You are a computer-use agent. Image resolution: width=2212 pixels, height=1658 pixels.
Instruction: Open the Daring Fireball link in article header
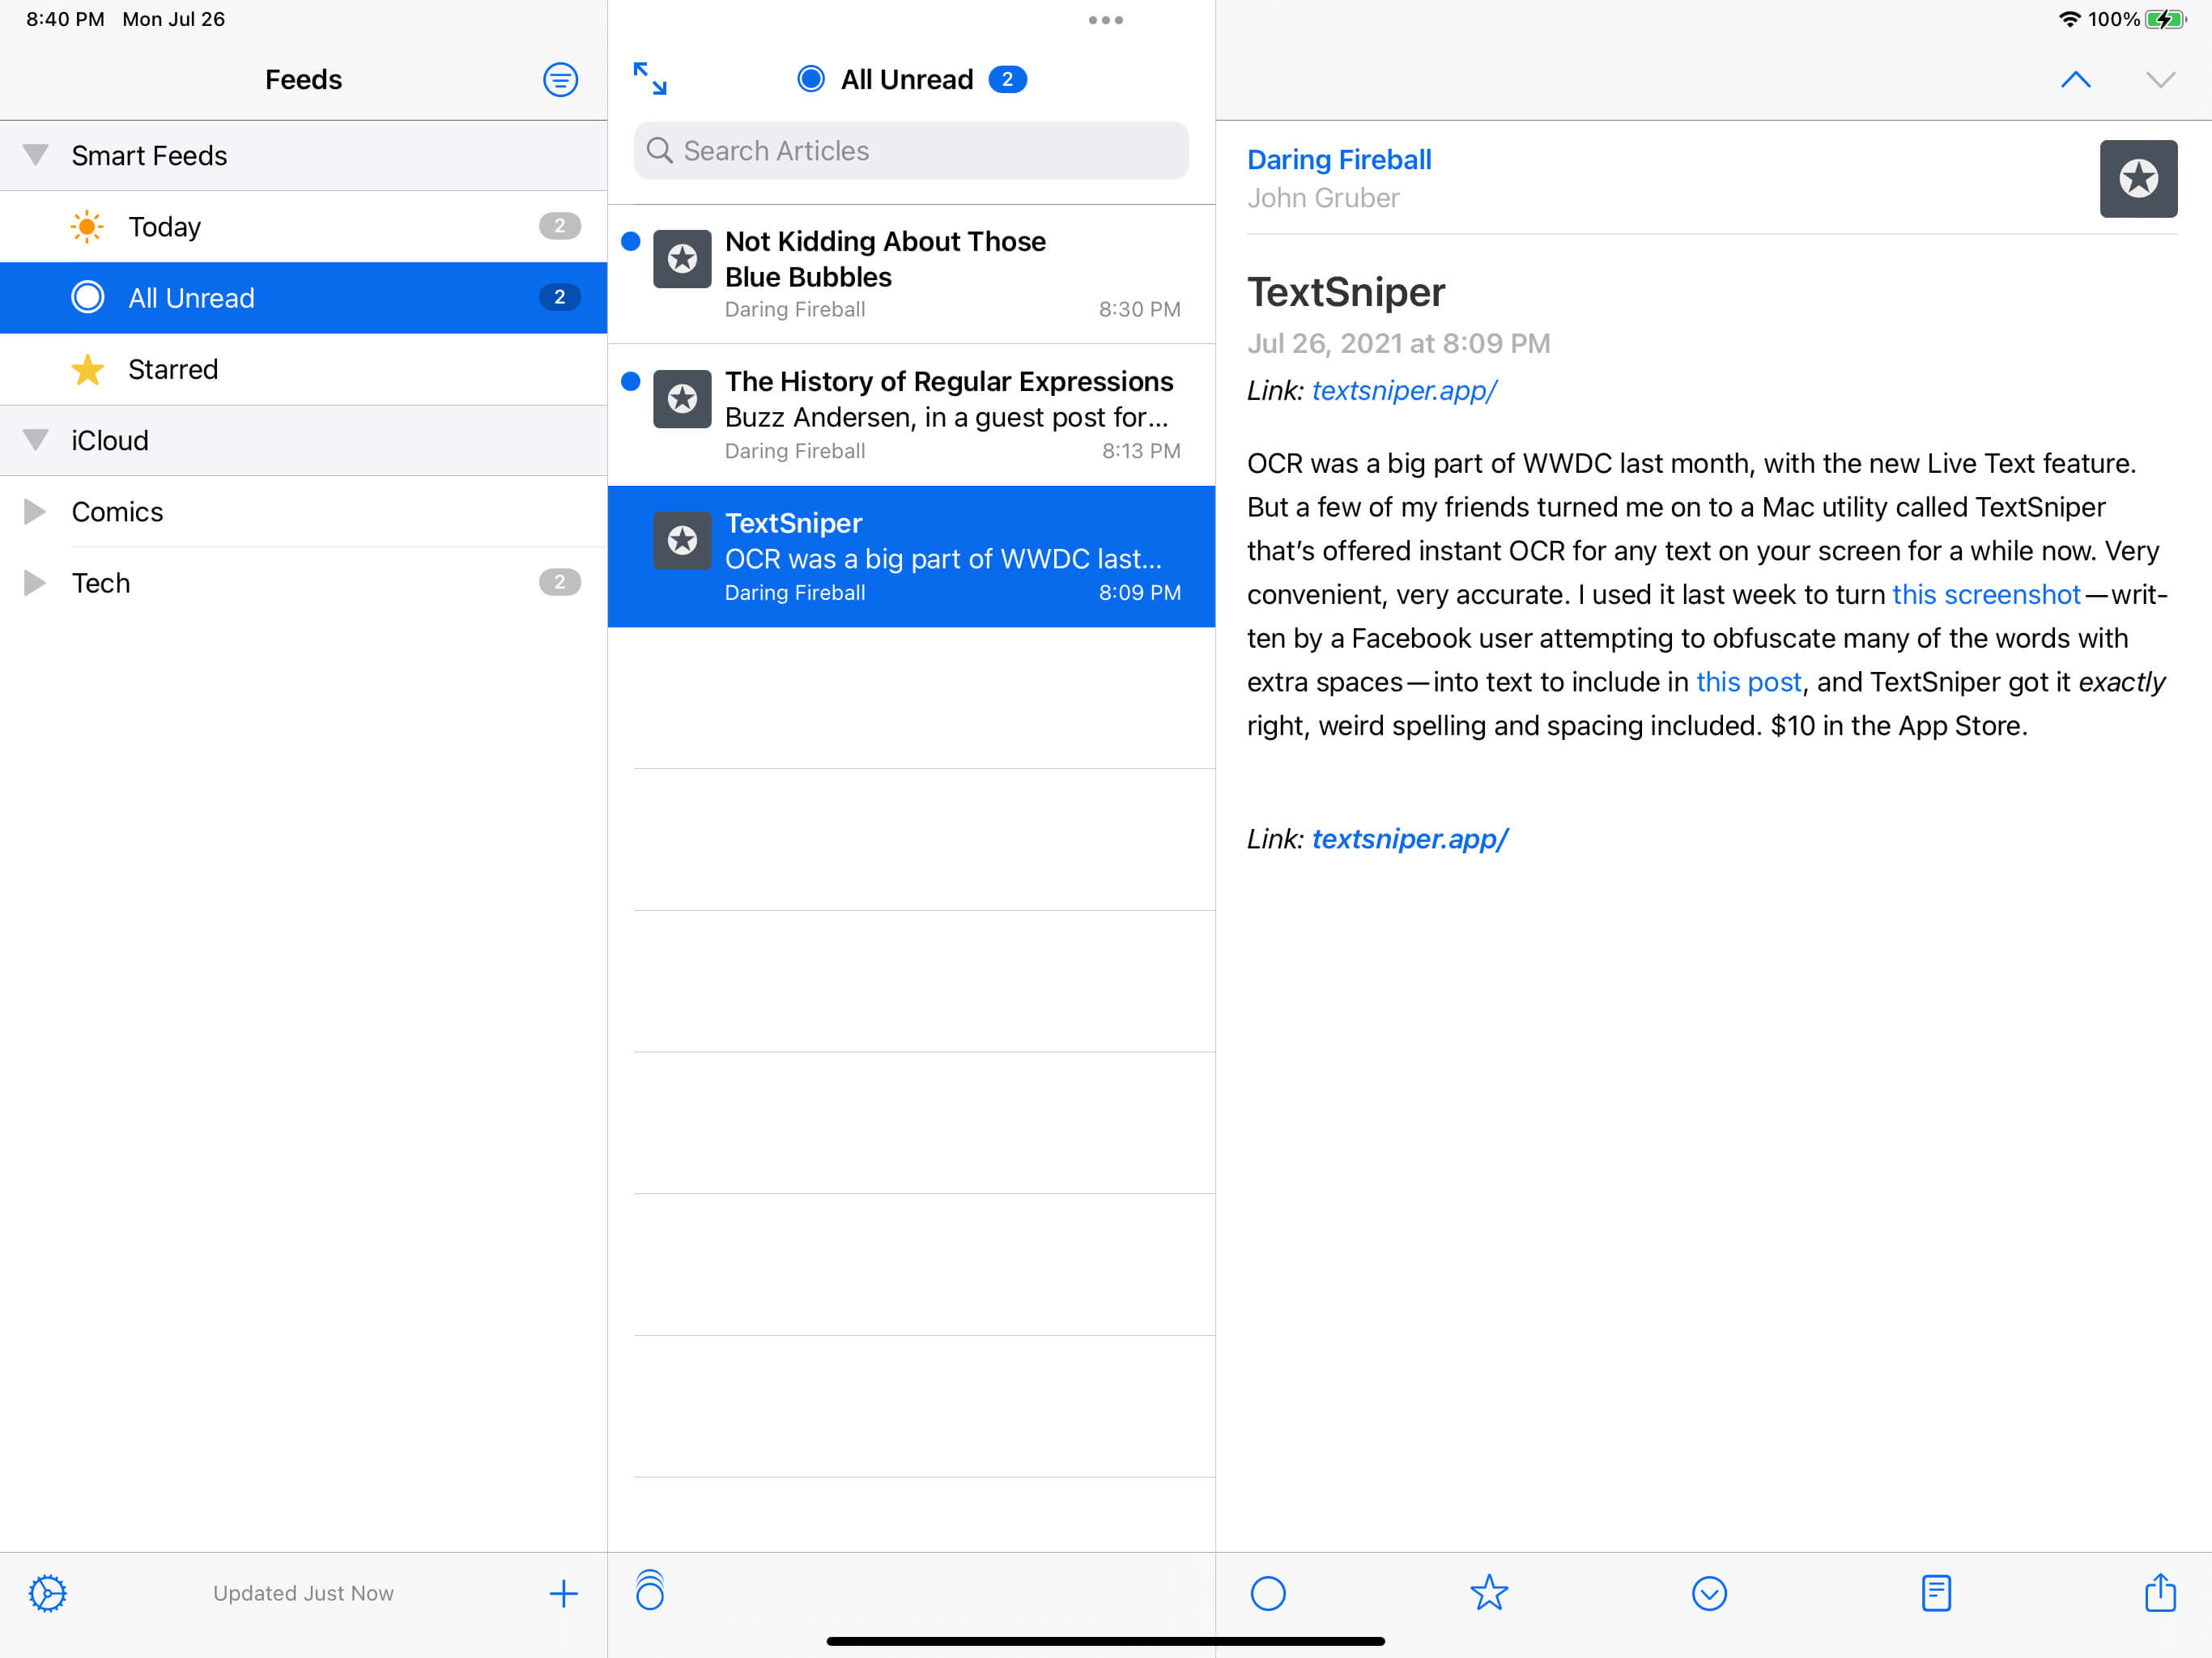click(1339, 160)
